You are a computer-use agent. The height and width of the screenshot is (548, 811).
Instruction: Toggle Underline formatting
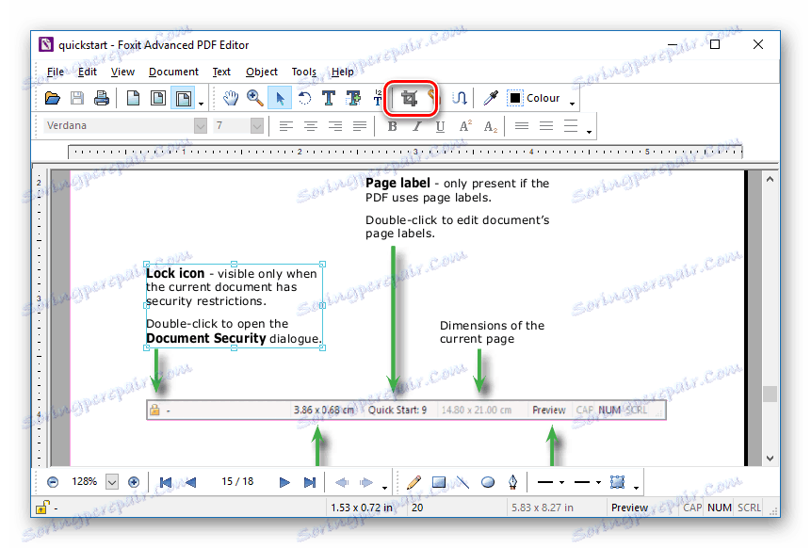point(440,125)
